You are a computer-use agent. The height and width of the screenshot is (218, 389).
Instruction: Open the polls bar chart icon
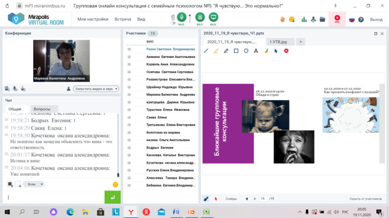coord(304,19)
